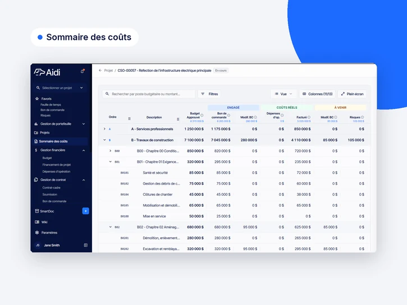Open notifications bell icon

pyautogui.click(x=83, y=71)
